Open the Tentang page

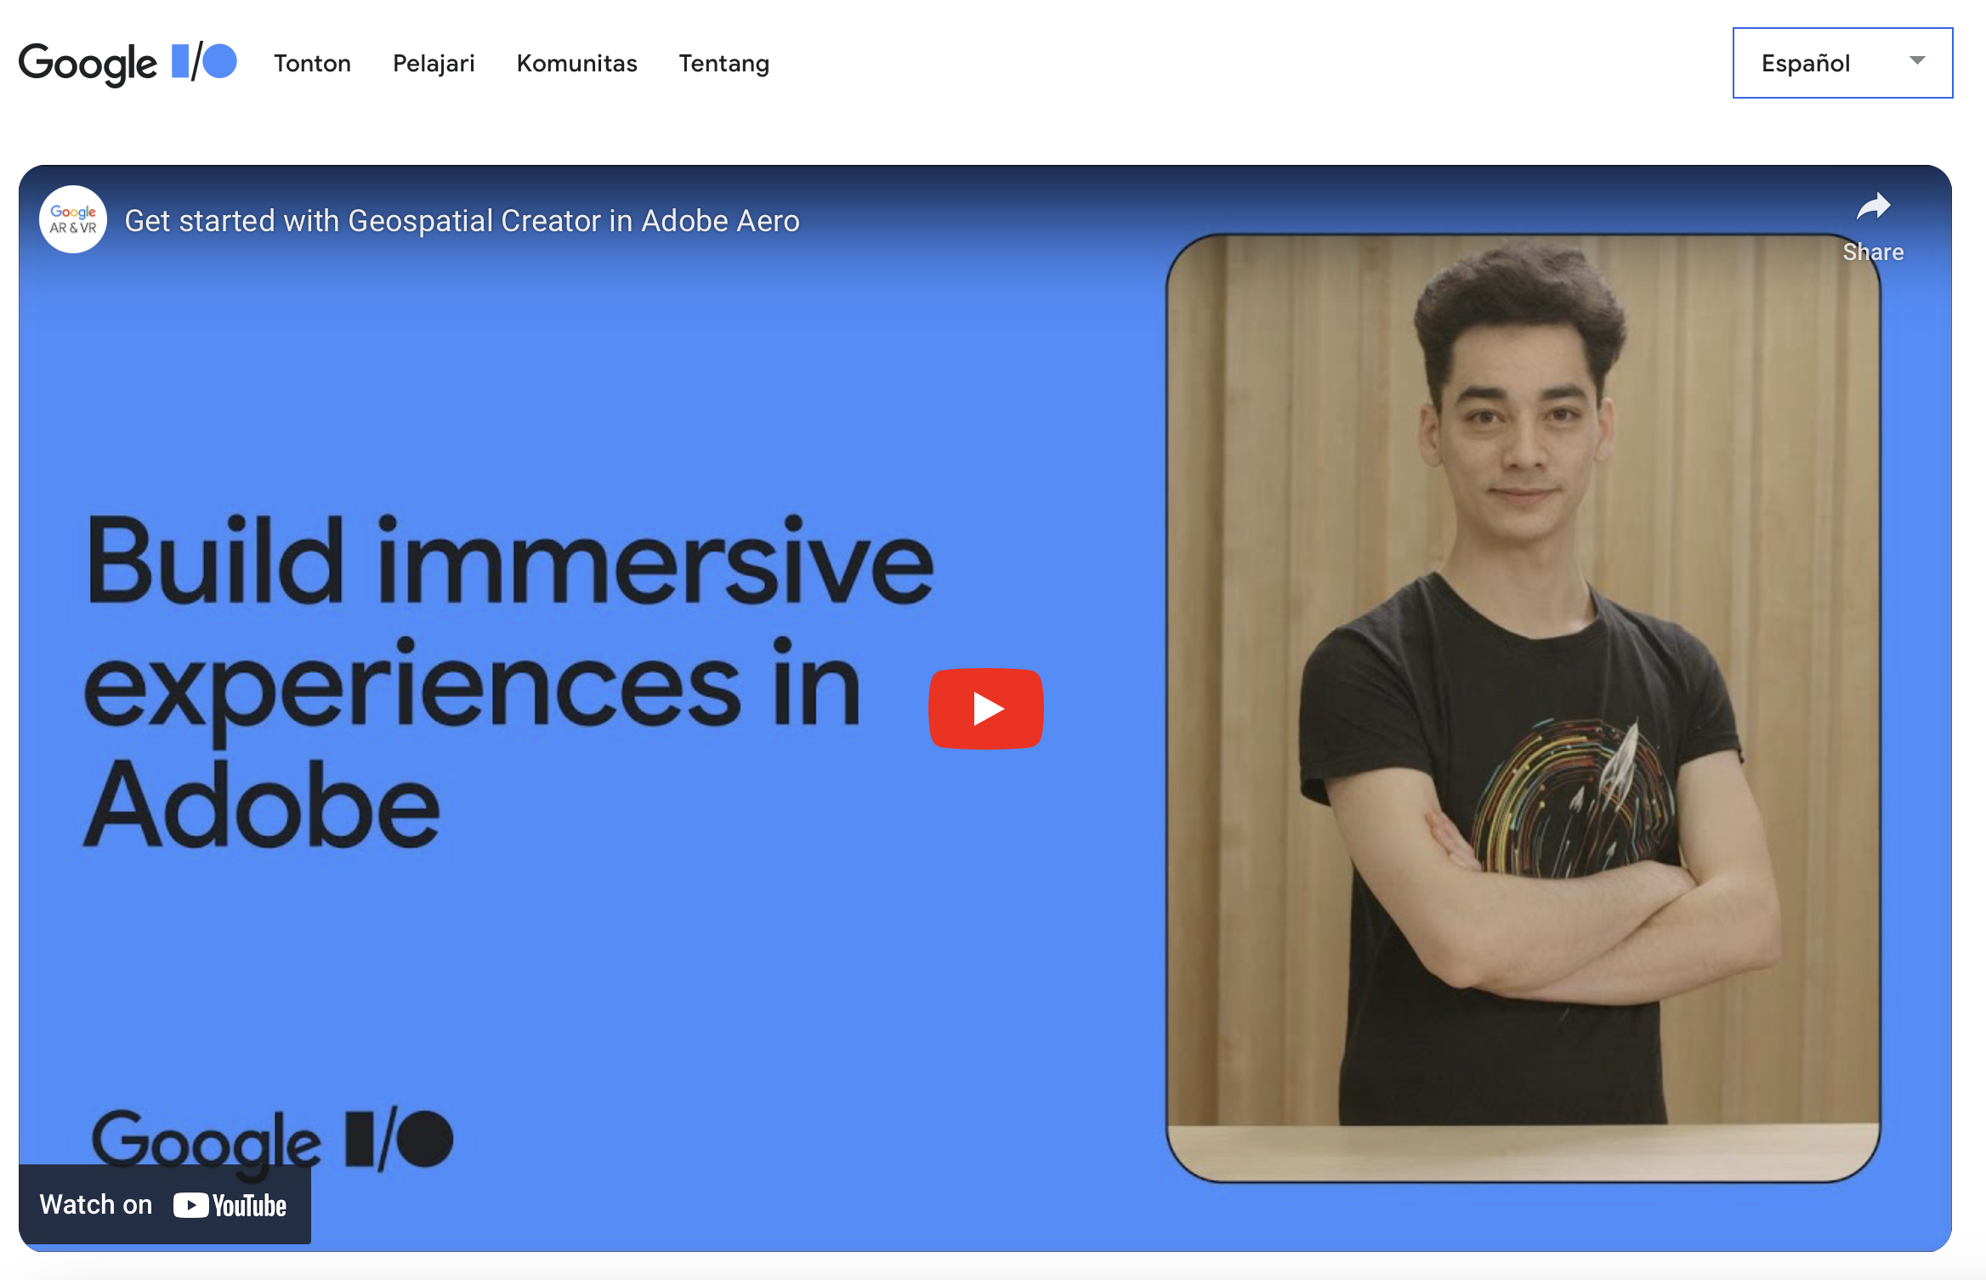[723, 63]
